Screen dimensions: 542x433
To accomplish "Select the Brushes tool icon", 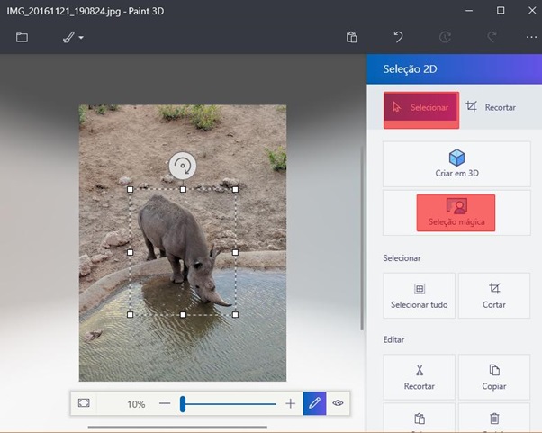I will [x=68, y=37].
